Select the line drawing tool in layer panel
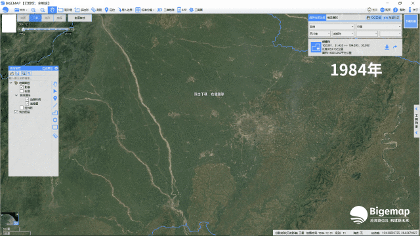 55,106
